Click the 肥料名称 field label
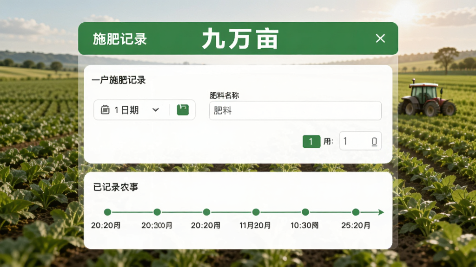This screenshot has width=476, height=267. tap(224, 95)
